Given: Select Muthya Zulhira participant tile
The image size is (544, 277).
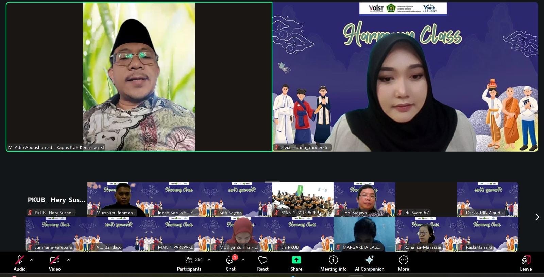Looking at the screenshot, I should pos(241,234).
